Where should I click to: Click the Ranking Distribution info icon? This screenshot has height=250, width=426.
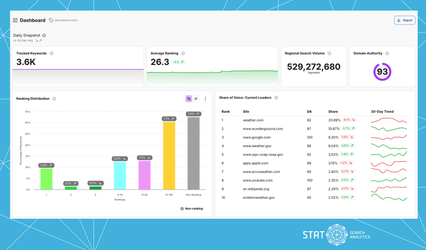(x=54, y=98)
